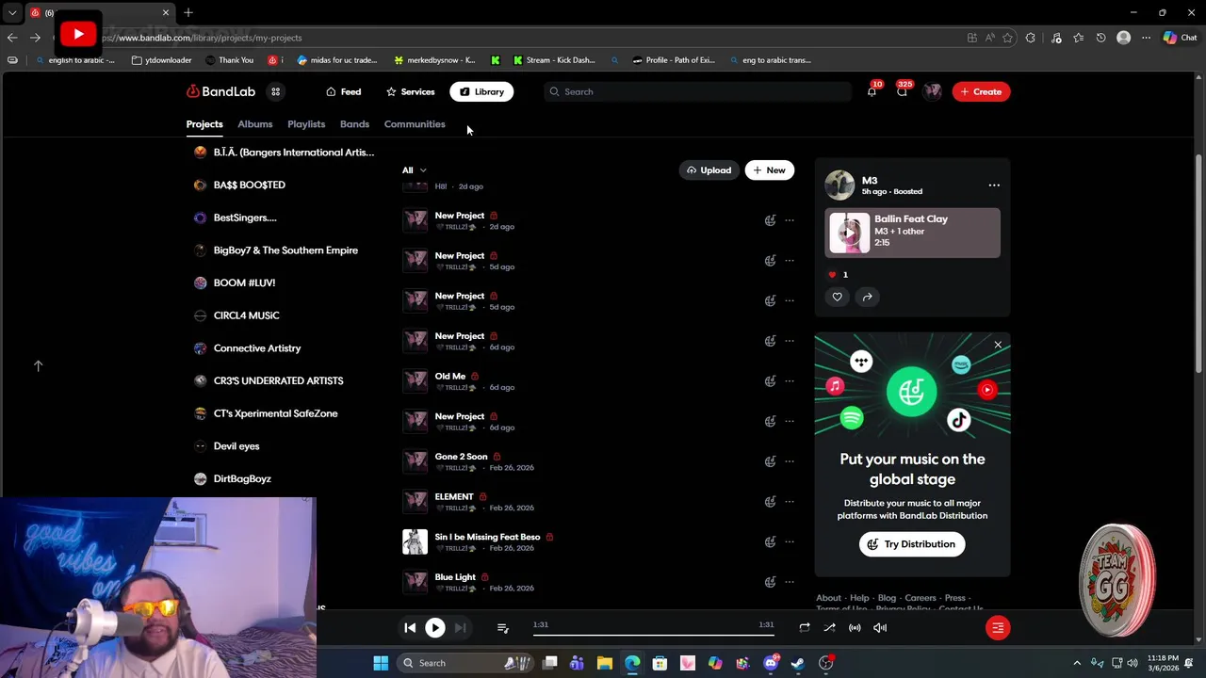Open BandLab home logo

[220, 91]
